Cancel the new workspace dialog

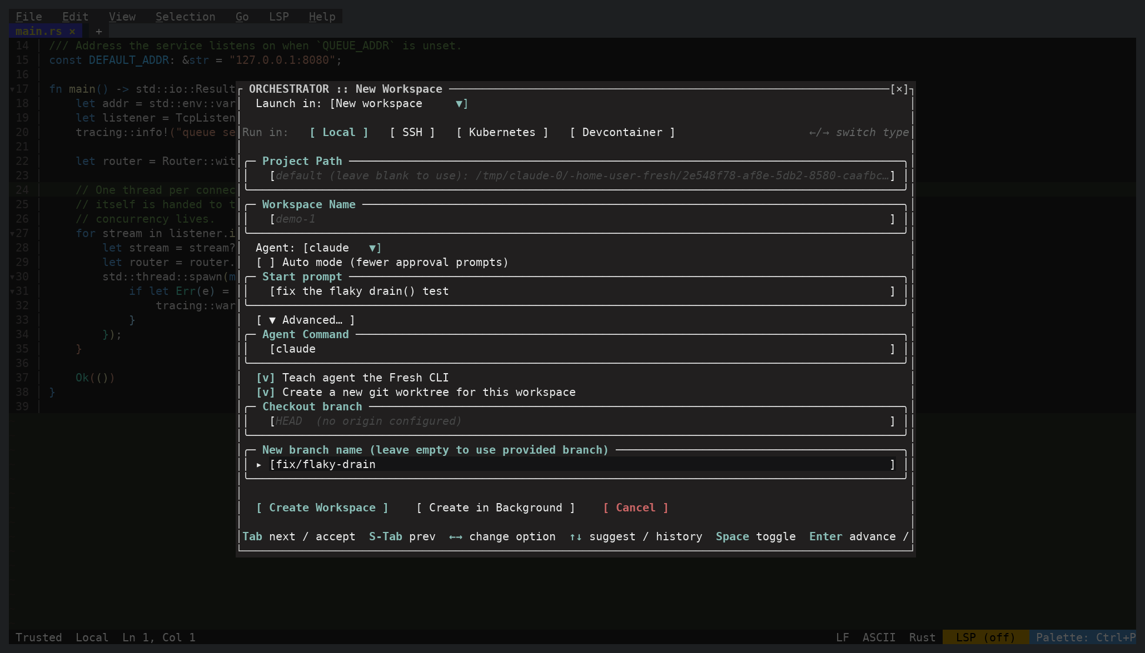tap(636, 508)
